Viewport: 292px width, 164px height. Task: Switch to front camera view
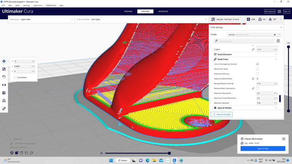pyautogui.click(x=16, y=153)
